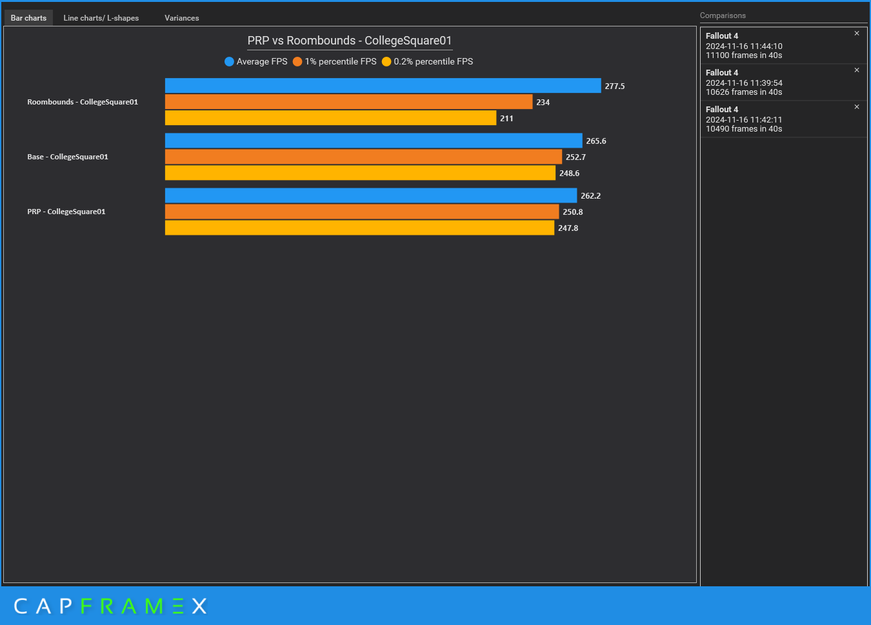Switch to the Bar charts tab
Viewport: 871px width, 625px height.
point(28,18)
